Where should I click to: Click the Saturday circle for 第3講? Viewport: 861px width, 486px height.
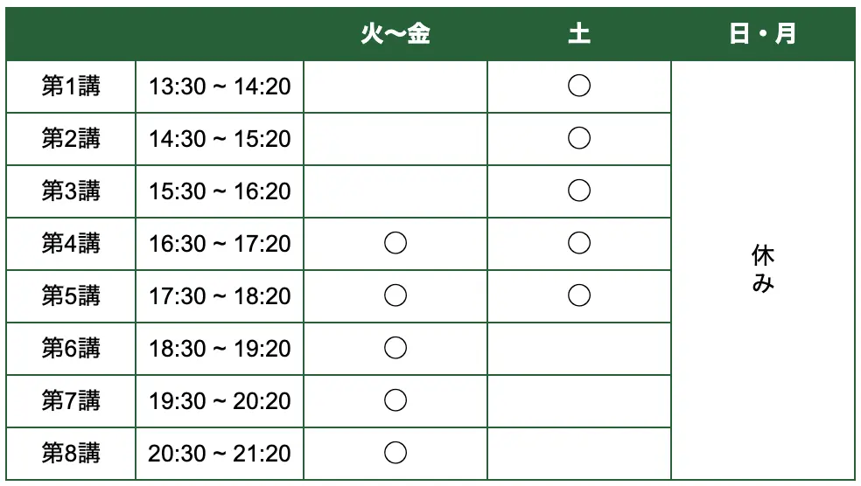tap(578, 191)
